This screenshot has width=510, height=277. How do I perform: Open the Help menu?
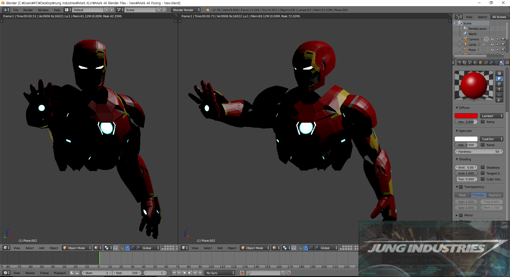(x=57, y=10)
